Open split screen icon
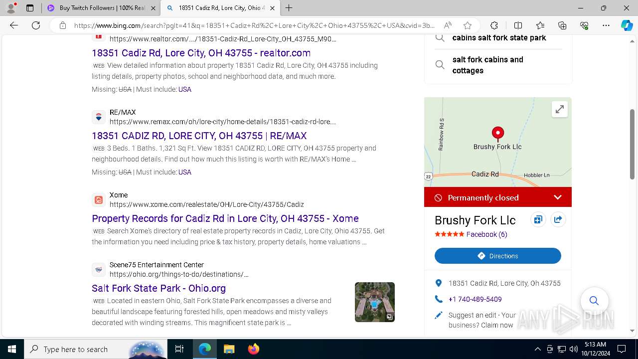Viewport: 638px width, 359px height. [518, 25]
